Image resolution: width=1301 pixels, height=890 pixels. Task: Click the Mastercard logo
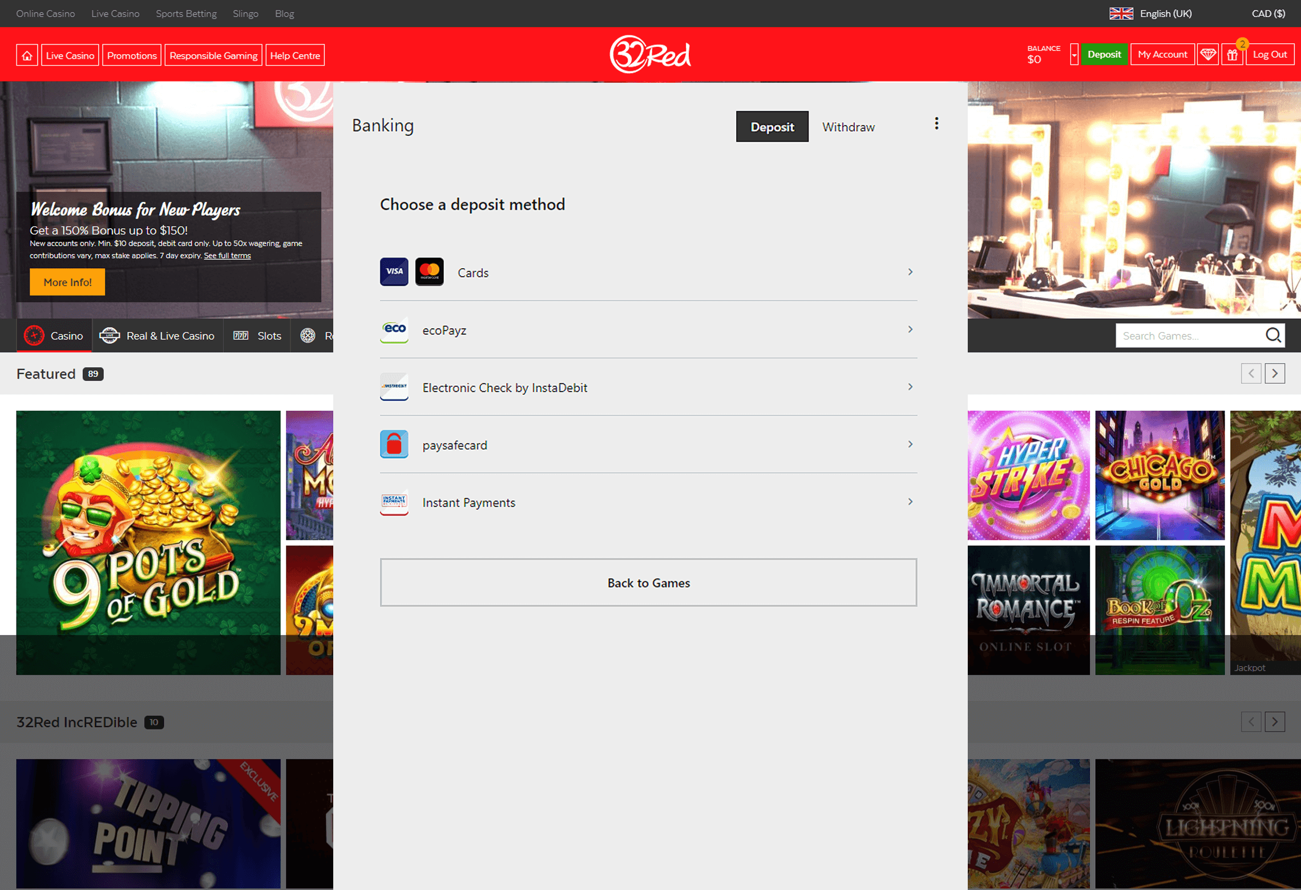(x=429, y=272)
